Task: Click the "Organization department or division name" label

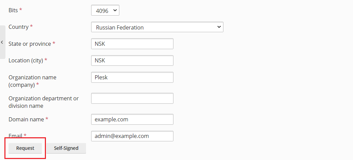Action: point(43,102)
